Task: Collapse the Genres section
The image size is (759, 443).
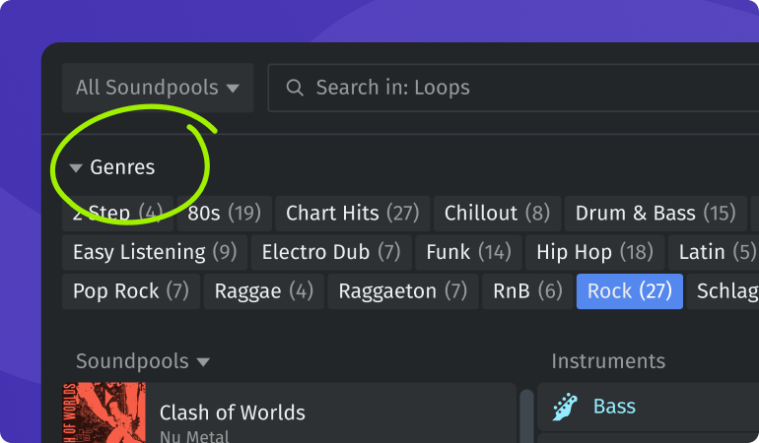Action: click(x=76, y=168)
